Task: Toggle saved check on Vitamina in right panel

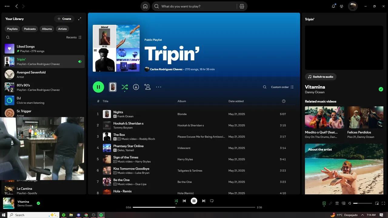Action: [x=381, y=89]
